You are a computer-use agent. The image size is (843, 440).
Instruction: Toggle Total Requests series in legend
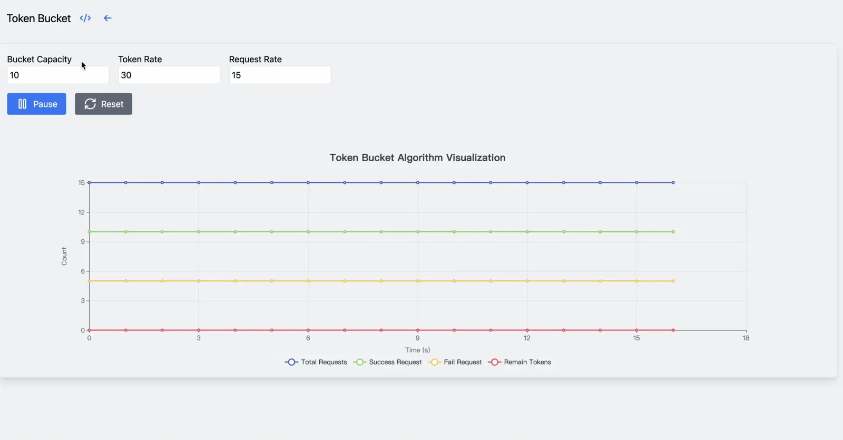coord(324,362)
